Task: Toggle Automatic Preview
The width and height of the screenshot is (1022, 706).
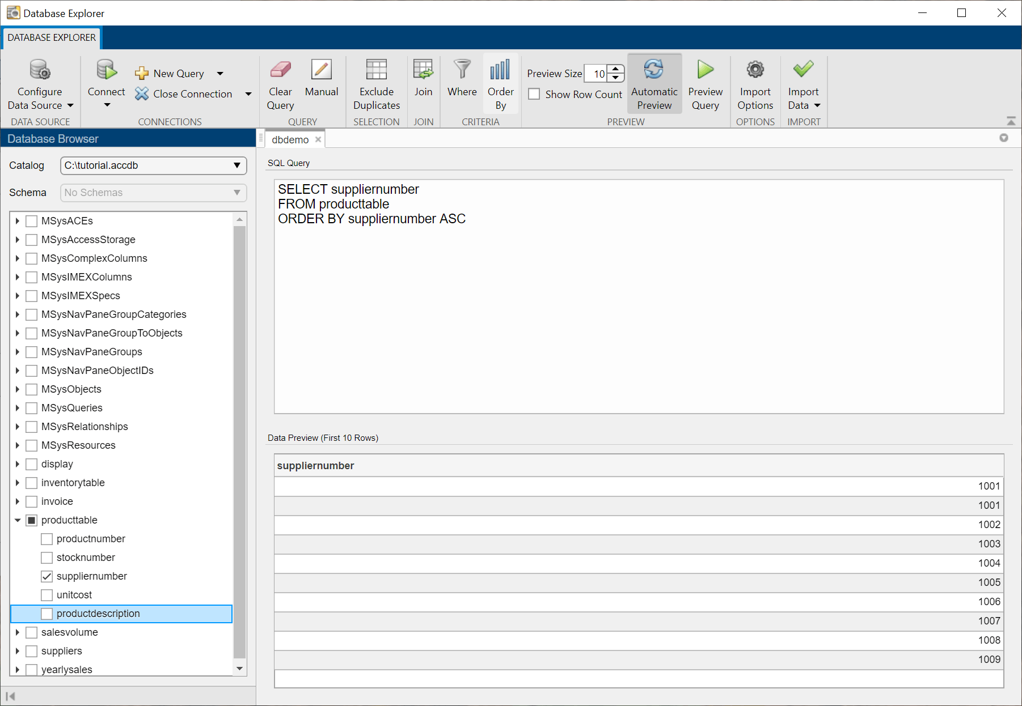Action: (654, 84)
